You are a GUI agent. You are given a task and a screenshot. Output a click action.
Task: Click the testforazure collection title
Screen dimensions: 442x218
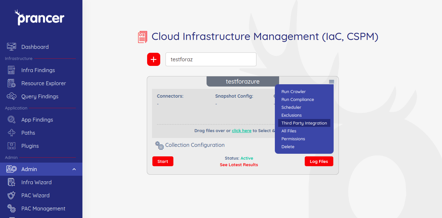243,82
